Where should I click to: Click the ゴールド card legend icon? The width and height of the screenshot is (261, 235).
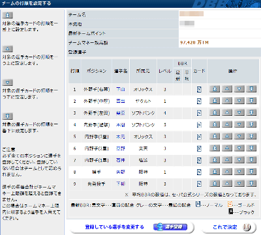click(230, 204)
